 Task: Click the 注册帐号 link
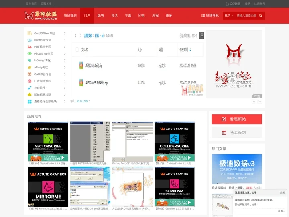(x=260, y=4)
